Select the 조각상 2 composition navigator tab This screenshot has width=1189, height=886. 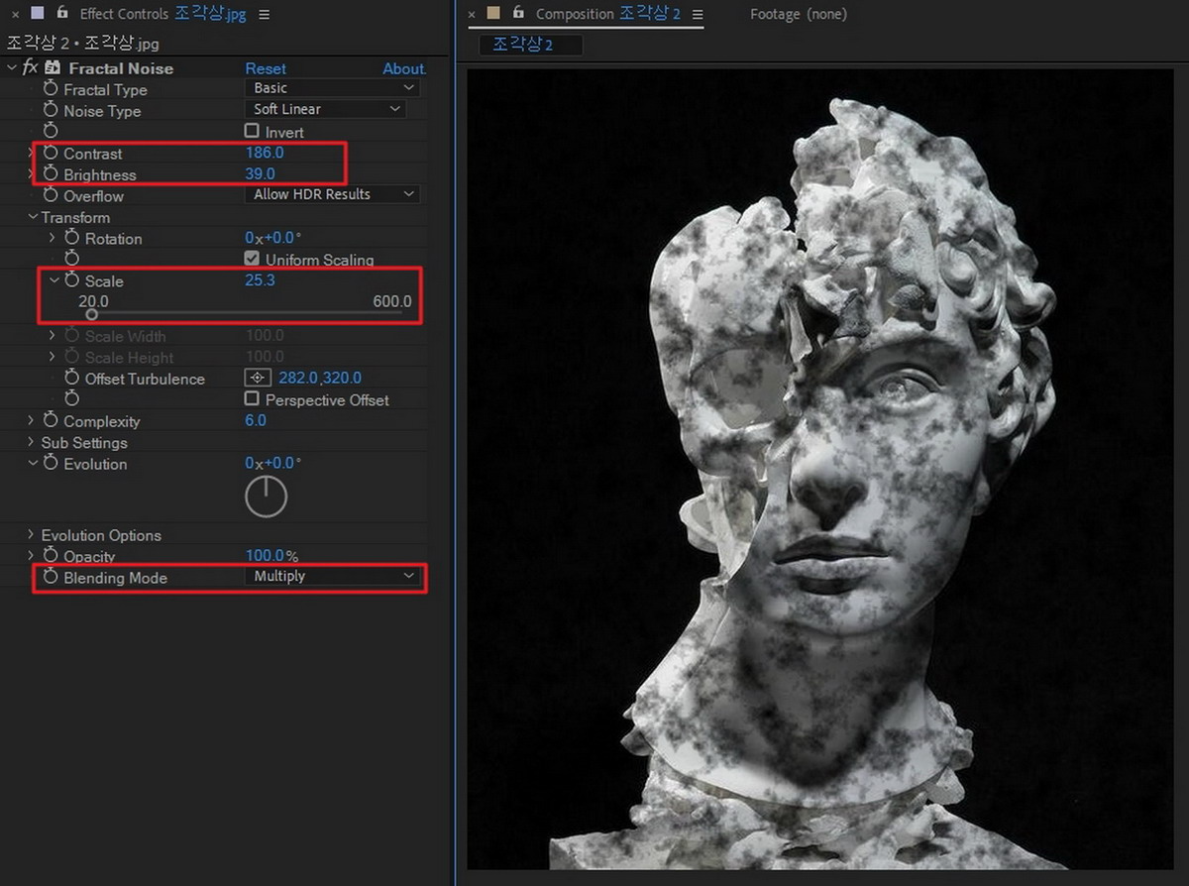531,46
